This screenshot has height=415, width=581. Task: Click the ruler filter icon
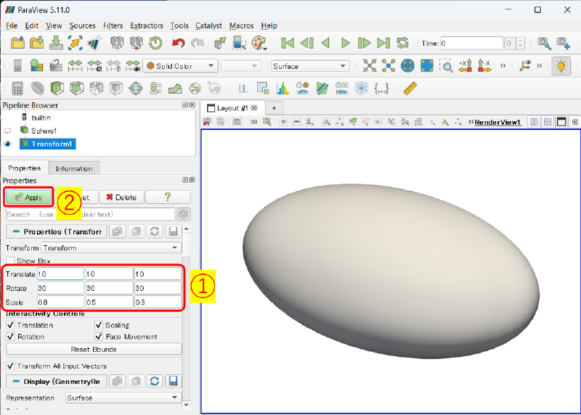[410, 89]
